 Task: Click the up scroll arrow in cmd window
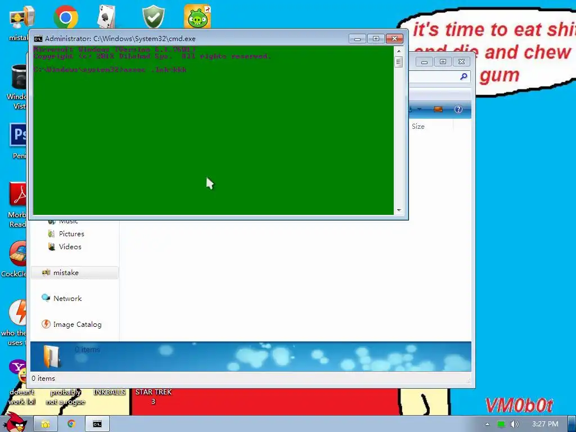(x=399, y=51)
